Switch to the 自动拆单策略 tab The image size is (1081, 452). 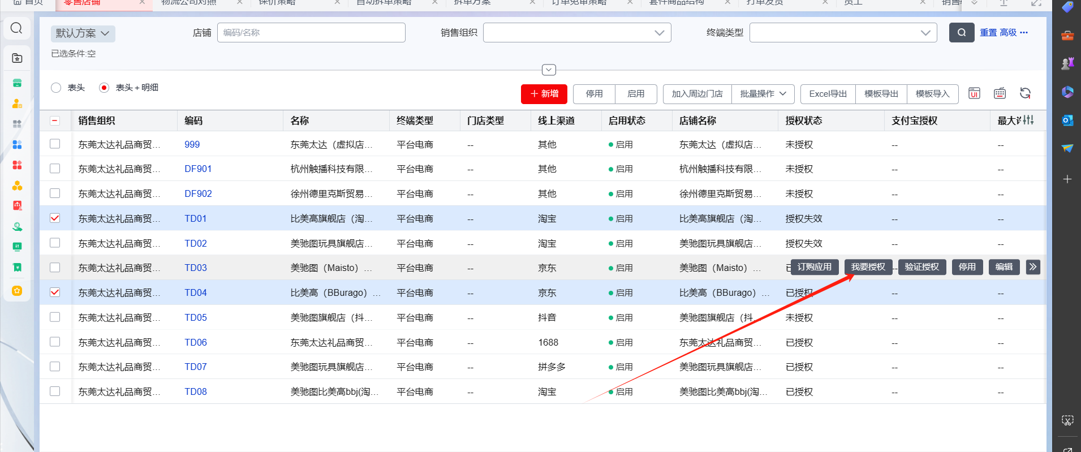pyautogui.click(x=384, y=3)
